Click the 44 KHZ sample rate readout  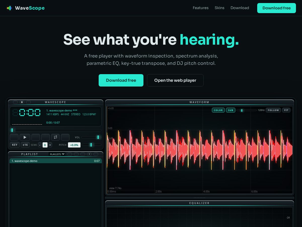pyautogui.click(x=65, y=114)
